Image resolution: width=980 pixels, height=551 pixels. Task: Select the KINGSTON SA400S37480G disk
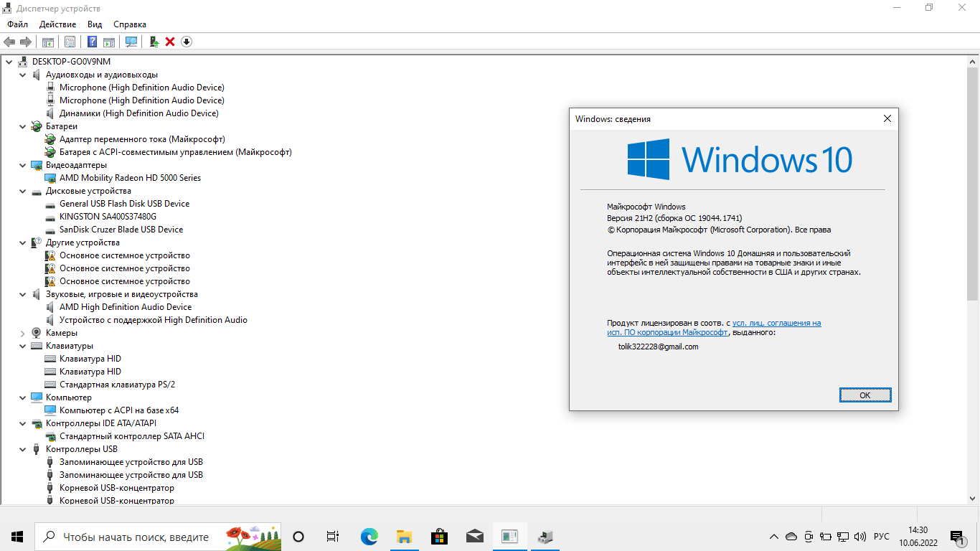[108, 217]
